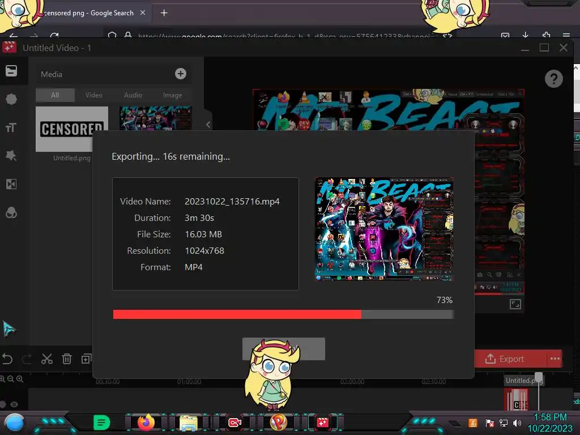Delete clip with the trash icon
This screenshot has width=580, height=435.
(x=67, y=359)
